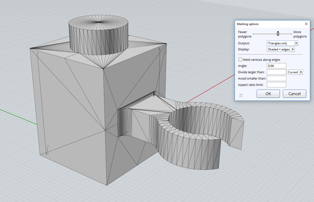This screenshot has width=314, height=202.
Task: Cancel the Meshing options dialog
Action: coord(294,94)
